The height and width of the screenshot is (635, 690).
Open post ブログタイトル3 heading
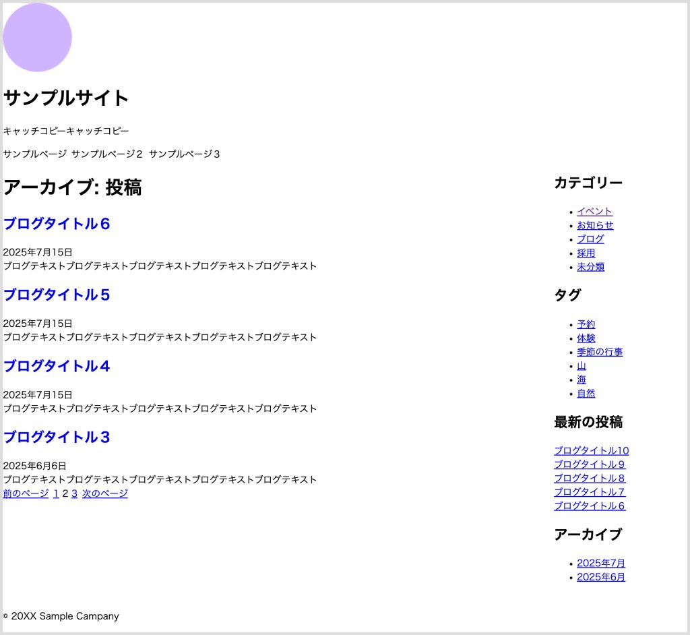point(57,437)
